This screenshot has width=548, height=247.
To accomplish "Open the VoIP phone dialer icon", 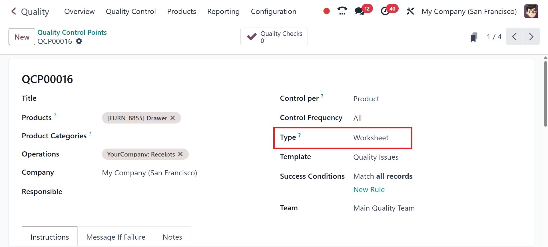I will pyautogui.click(x=342, y=11).
